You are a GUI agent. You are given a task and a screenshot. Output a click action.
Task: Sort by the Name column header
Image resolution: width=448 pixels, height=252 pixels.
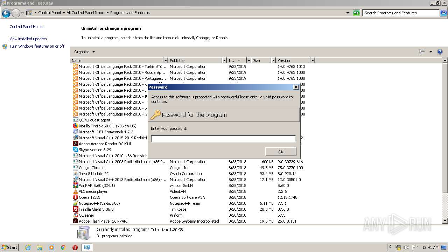pos(117,61)
